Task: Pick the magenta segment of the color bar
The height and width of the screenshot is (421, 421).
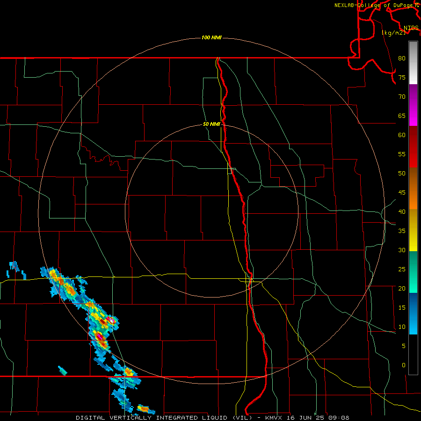Action: [x=413, y=105]
